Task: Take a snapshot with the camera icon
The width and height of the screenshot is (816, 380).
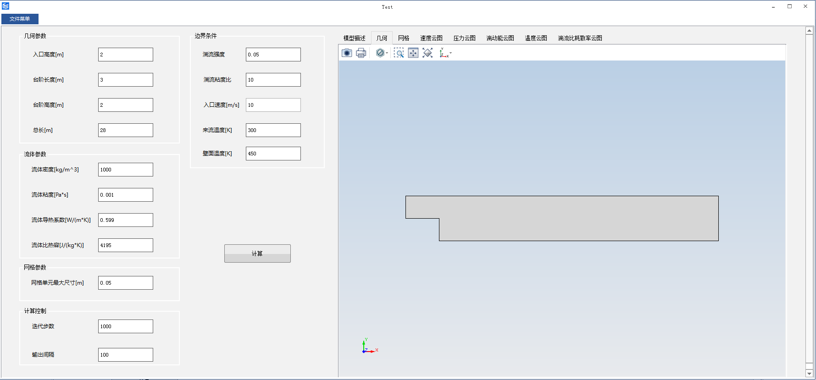Action: (347, 53)
